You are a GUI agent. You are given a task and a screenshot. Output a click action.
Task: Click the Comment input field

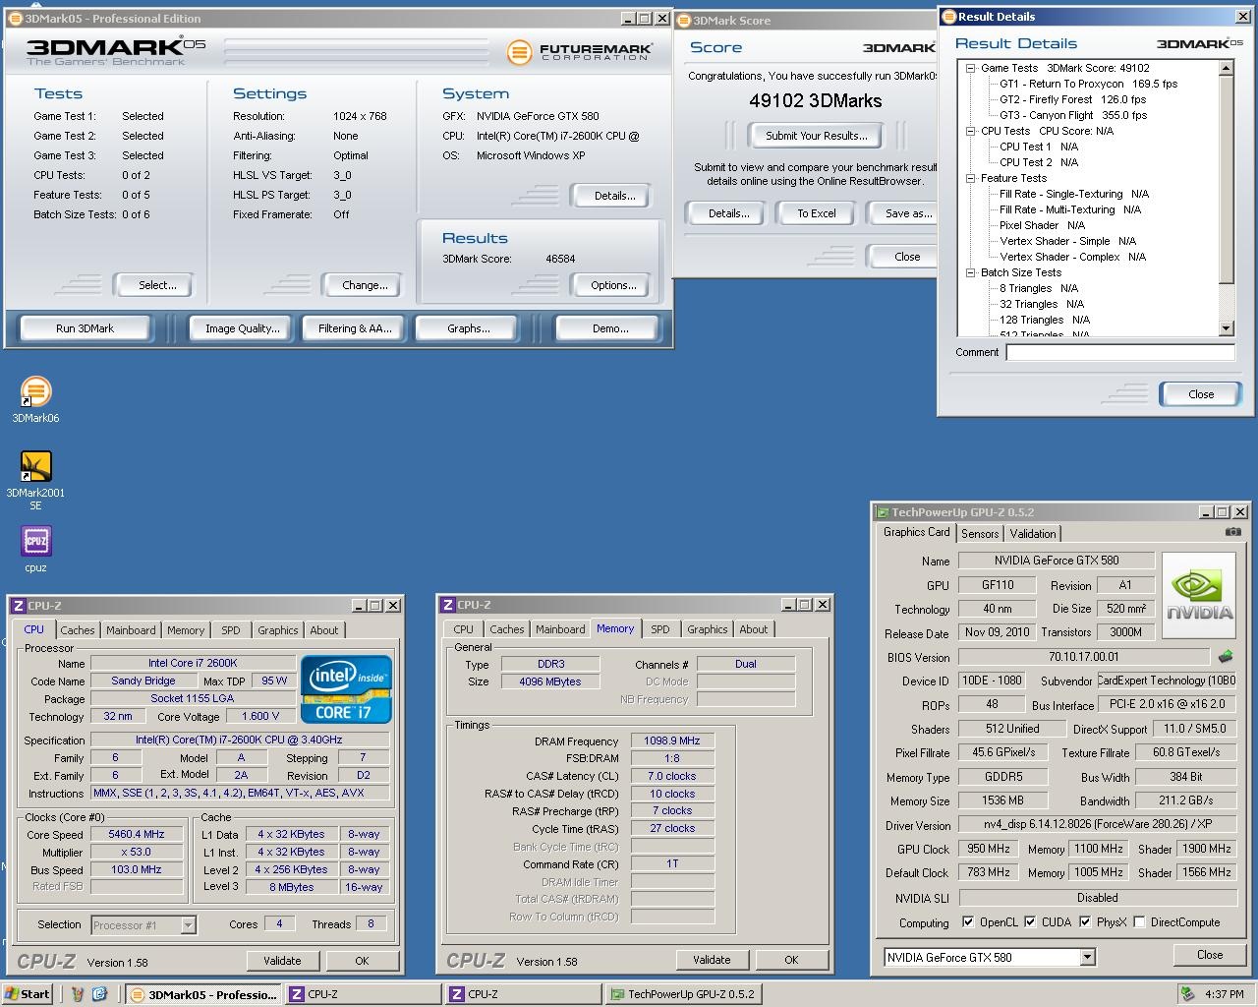pos(1120,352)
